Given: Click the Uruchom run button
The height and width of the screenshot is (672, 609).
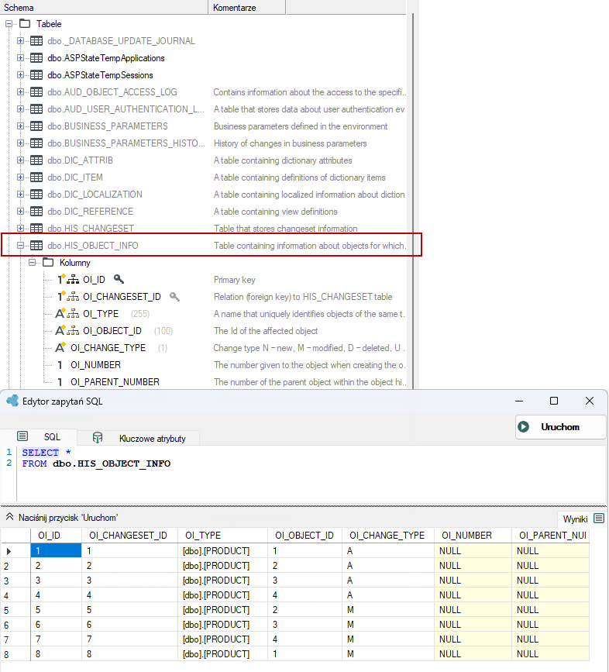Looking at the screenshot, I should tap(561, 427).
